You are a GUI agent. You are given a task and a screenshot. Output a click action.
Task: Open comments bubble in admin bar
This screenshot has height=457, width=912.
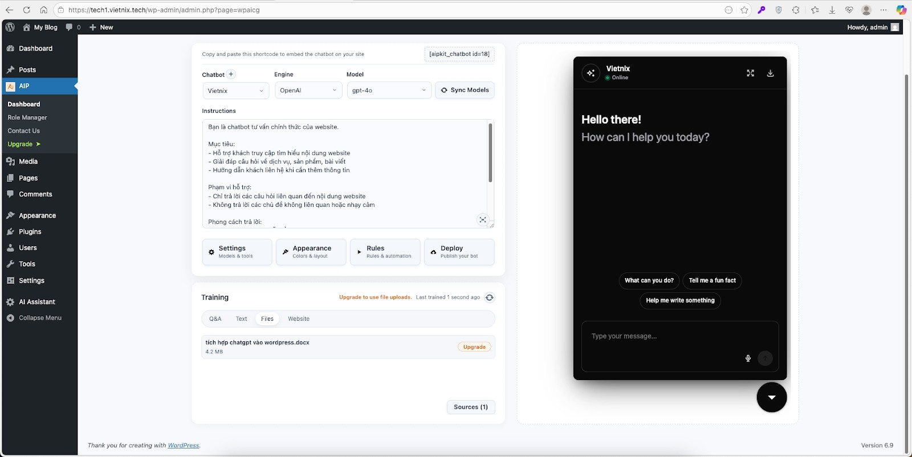73,27
